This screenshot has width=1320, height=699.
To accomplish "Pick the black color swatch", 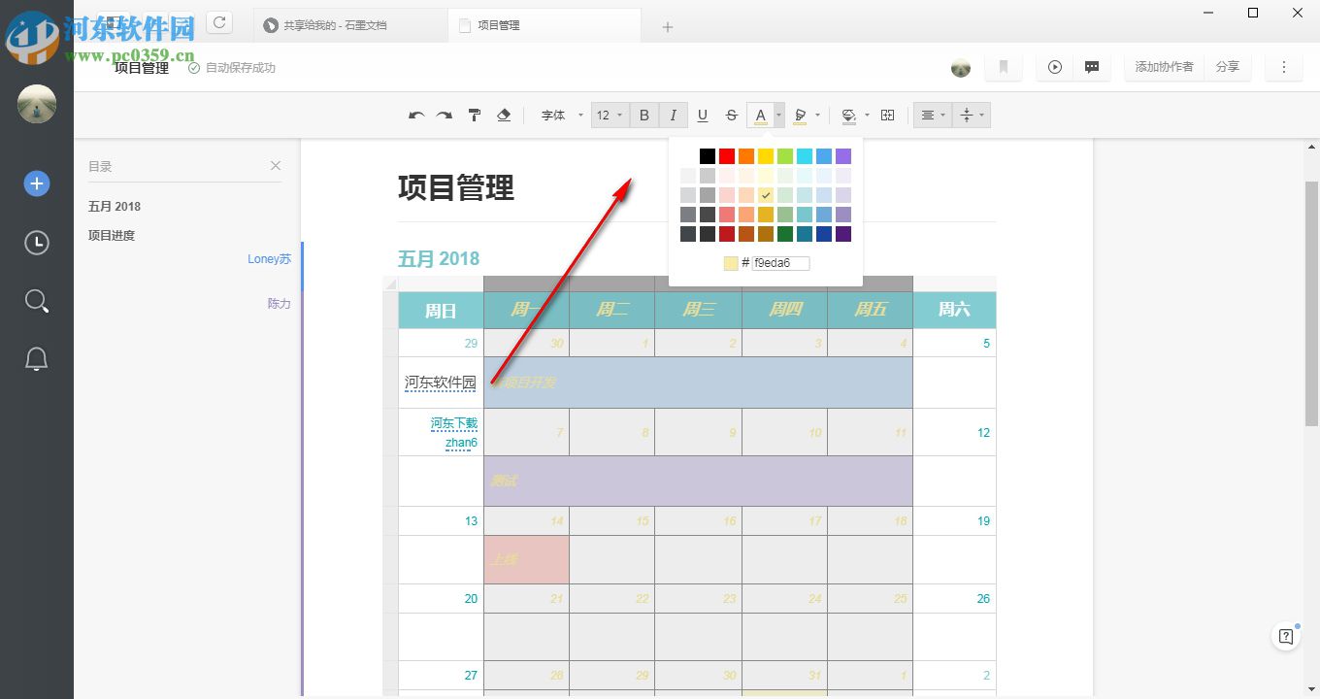I will (x=708, y=156).
